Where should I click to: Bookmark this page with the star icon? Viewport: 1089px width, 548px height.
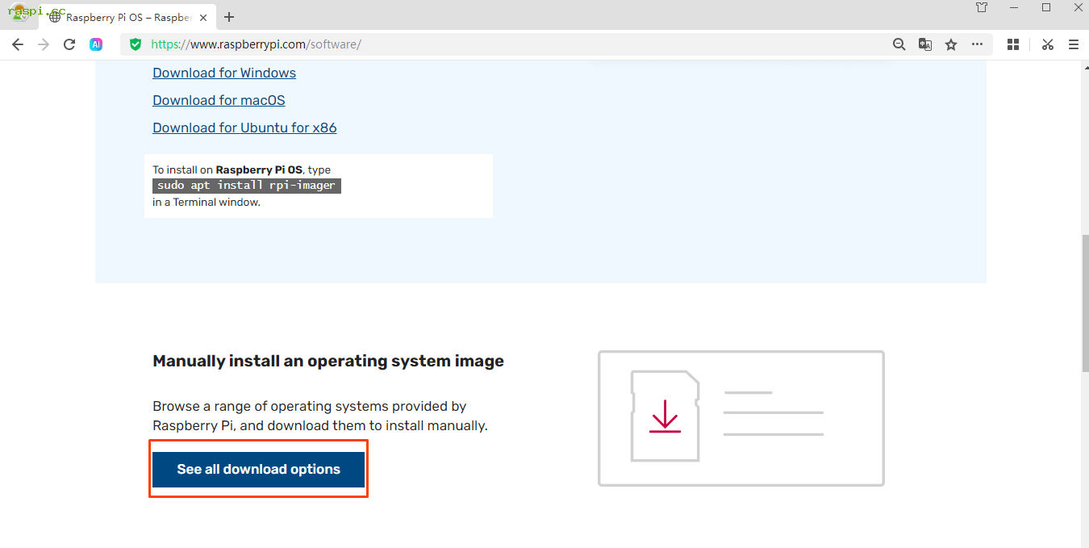(x=951, y=44)
